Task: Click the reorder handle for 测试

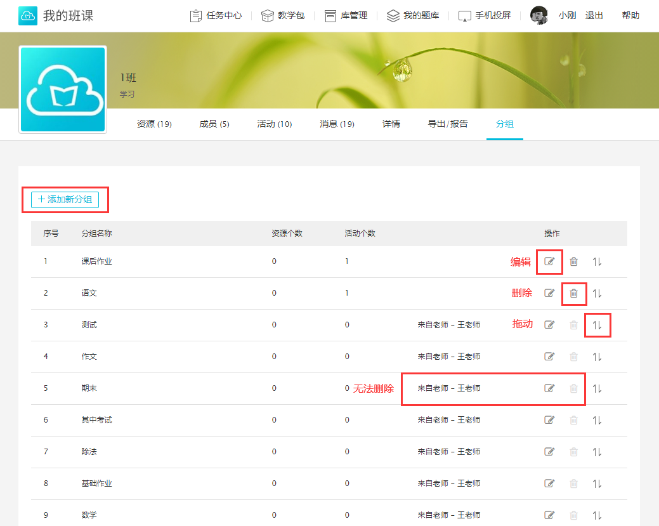Action: [597, 325]
